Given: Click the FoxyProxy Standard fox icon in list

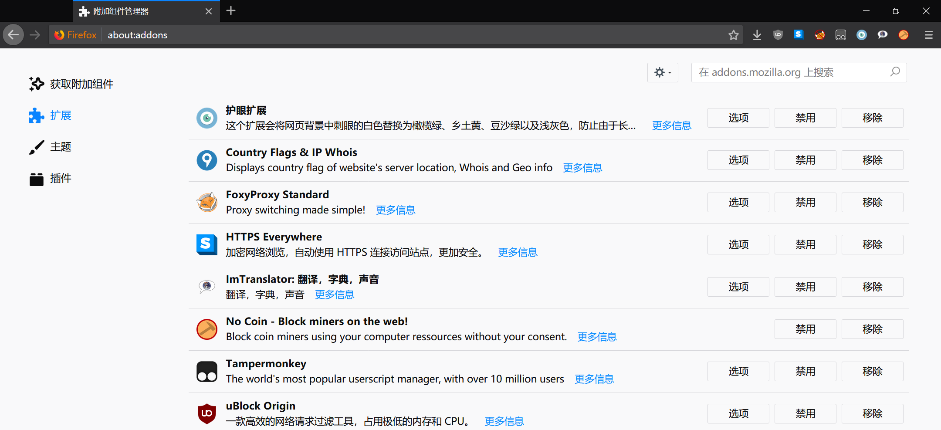Looking at the screenshot, I should pyautogui.click(x=207, y=203).
